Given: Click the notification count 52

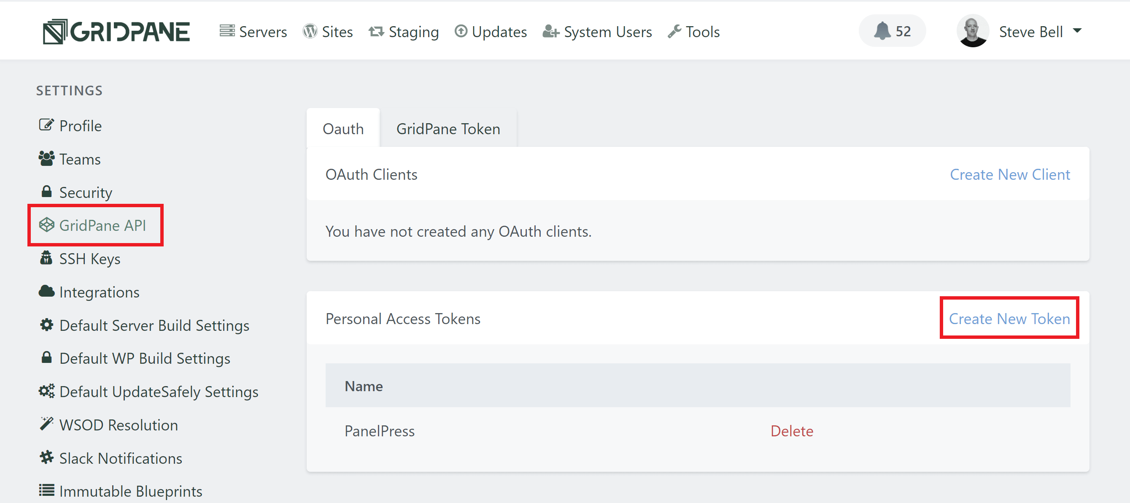Looking at the screenshot, I should tap(903, 31).
